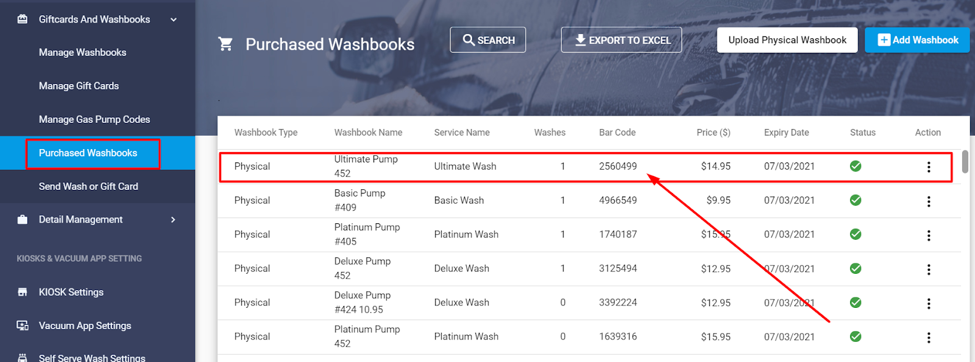Click status checkmark for Platinum Pump #405

point(856,234)
